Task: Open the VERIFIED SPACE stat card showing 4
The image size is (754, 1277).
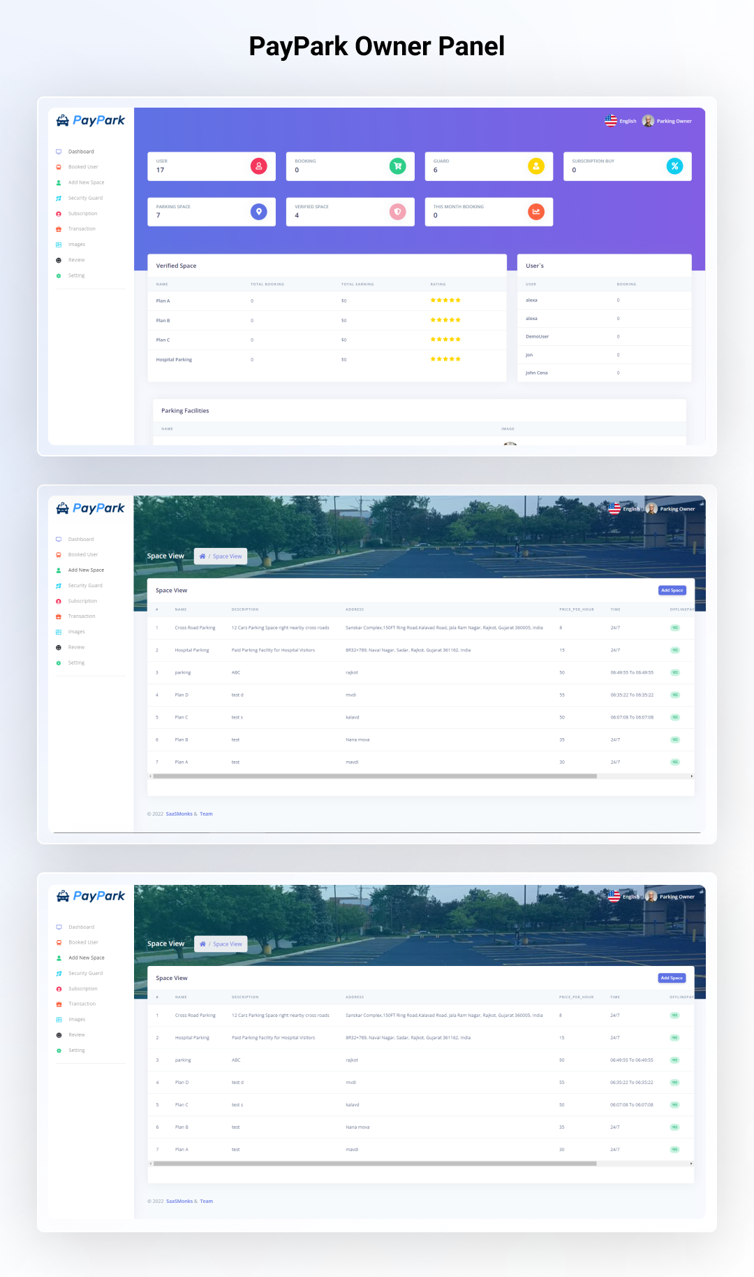Action: [x=350, y=212]
